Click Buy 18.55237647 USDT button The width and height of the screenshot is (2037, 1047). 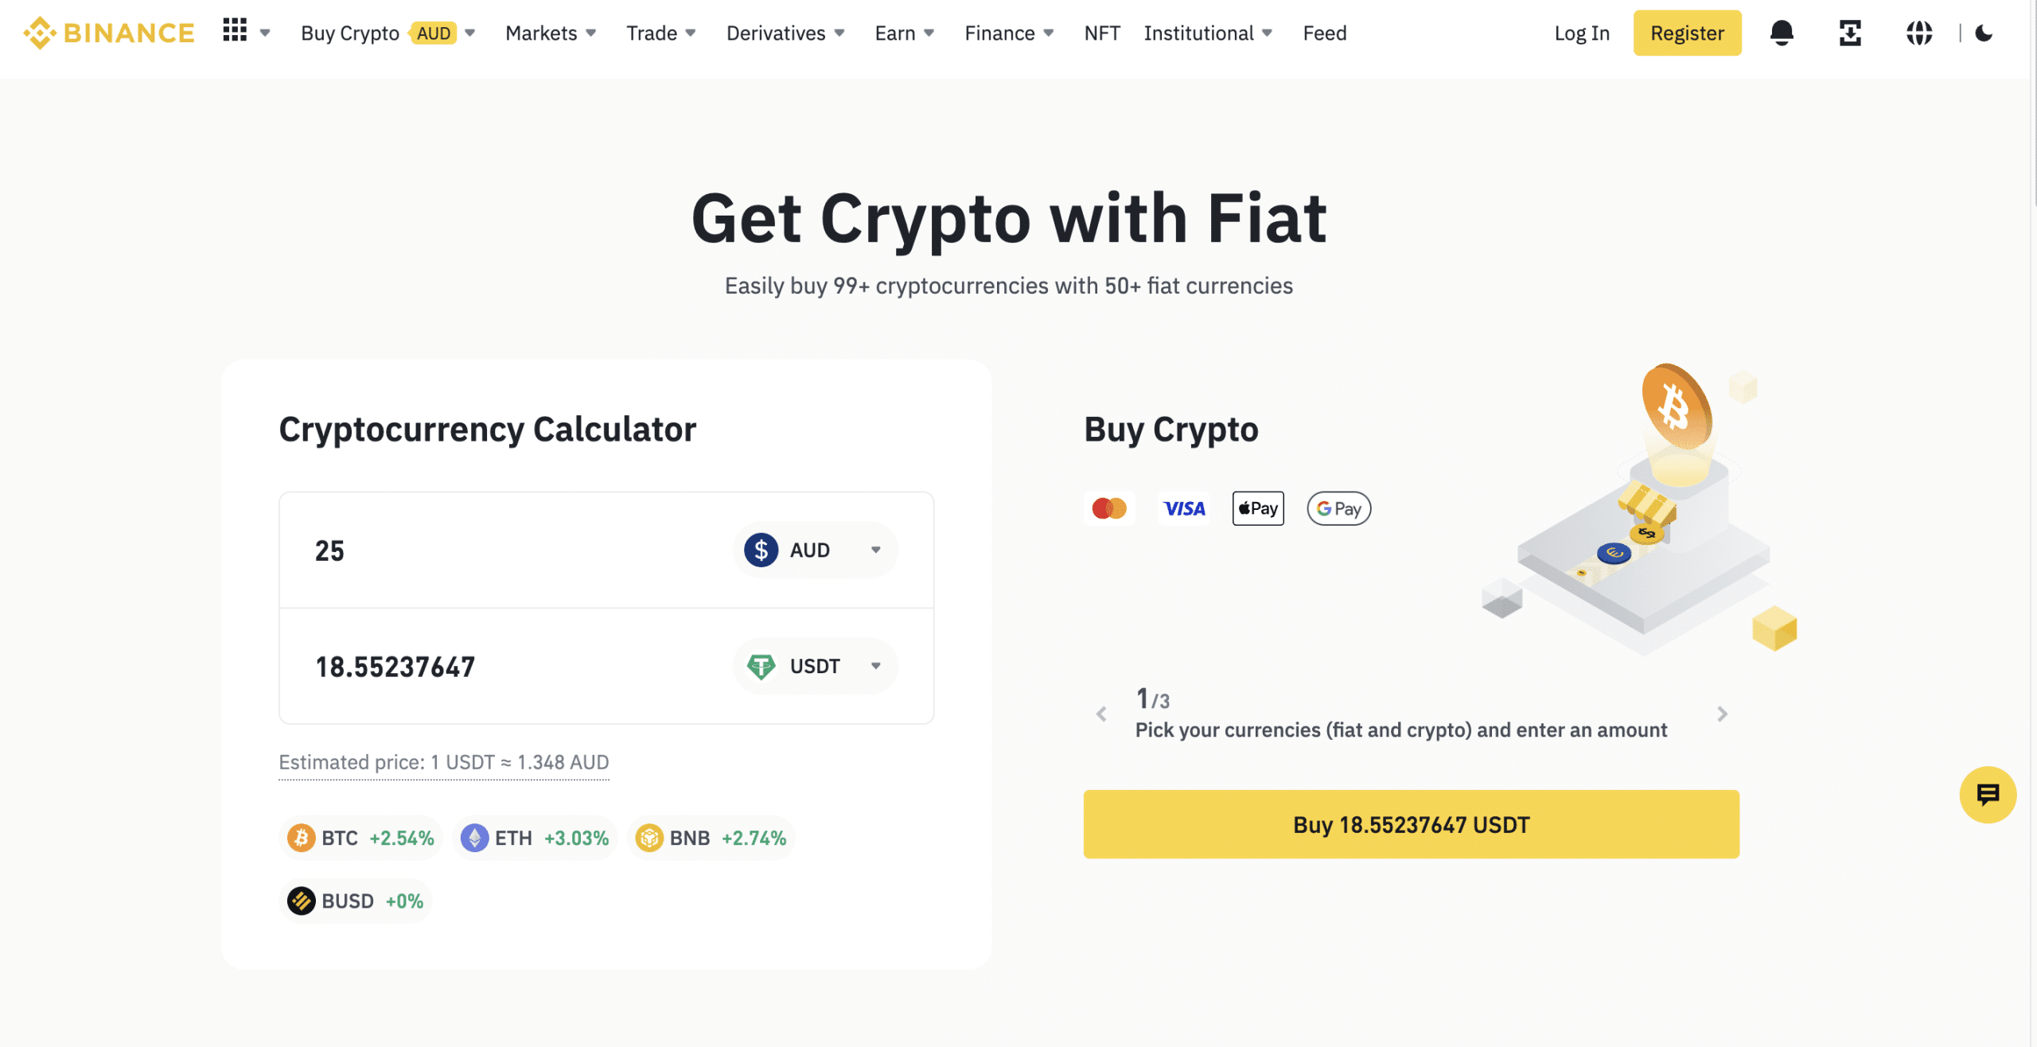pos(1412,823)
